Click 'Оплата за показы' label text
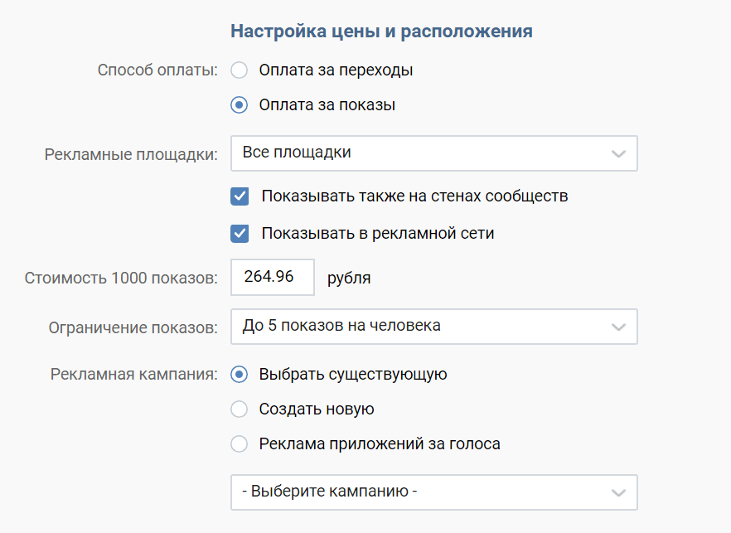 (x=327, y=105)
